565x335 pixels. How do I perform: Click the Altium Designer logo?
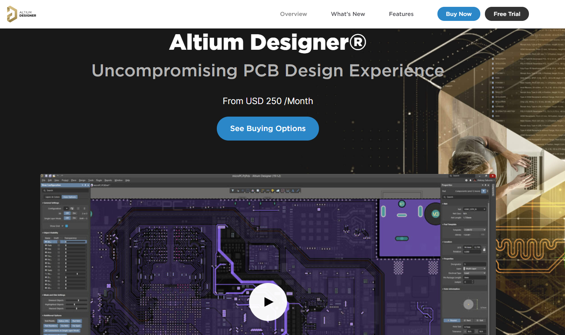click(22, 14)
